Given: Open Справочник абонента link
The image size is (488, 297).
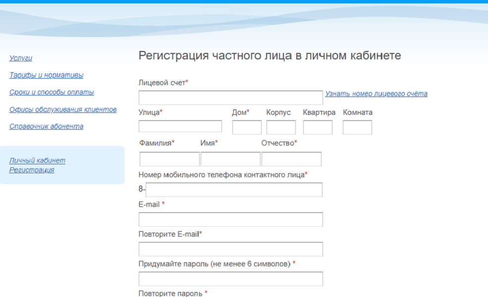Looking at the screenshot, I should [47, 126].
